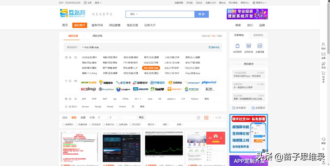Viewport: 330px width, 166px height.
Task: Filter language by PHP
Action: pyautogui.click(x=94, y=99)
